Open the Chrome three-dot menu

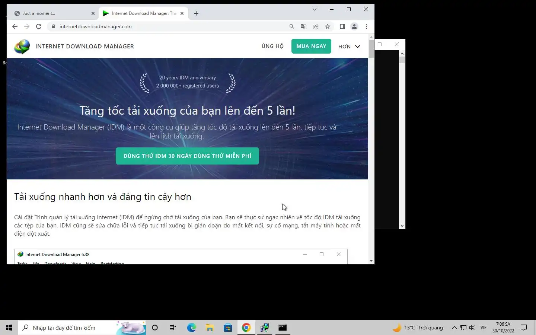point(366,26)
